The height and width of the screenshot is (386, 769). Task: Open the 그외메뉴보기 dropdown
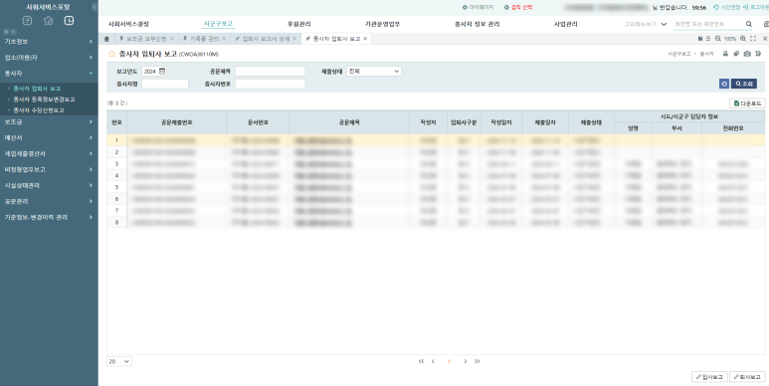click(x=645, y=24)
